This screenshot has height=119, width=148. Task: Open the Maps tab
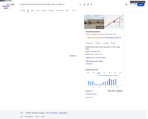point(32,10)
